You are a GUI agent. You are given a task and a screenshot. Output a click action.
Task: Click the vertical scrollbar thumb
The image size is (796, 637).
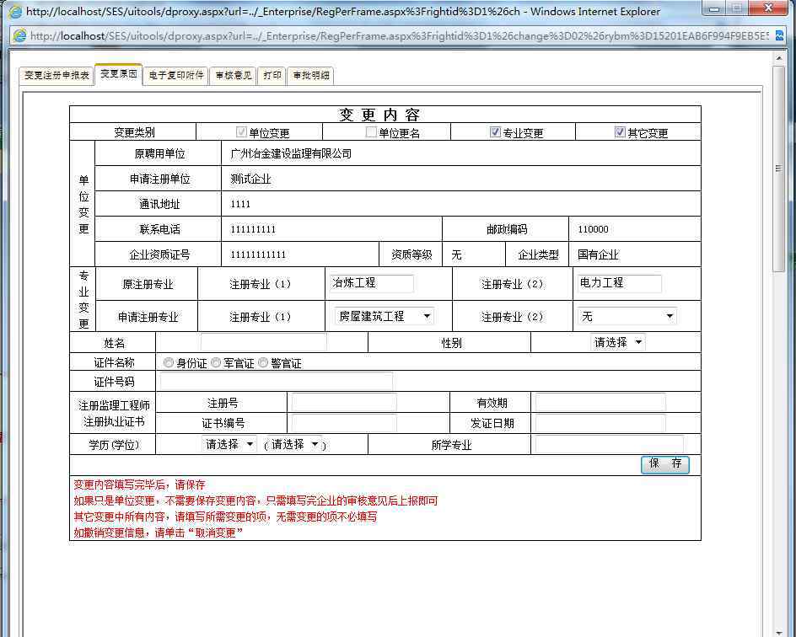(x=779, y=169)
